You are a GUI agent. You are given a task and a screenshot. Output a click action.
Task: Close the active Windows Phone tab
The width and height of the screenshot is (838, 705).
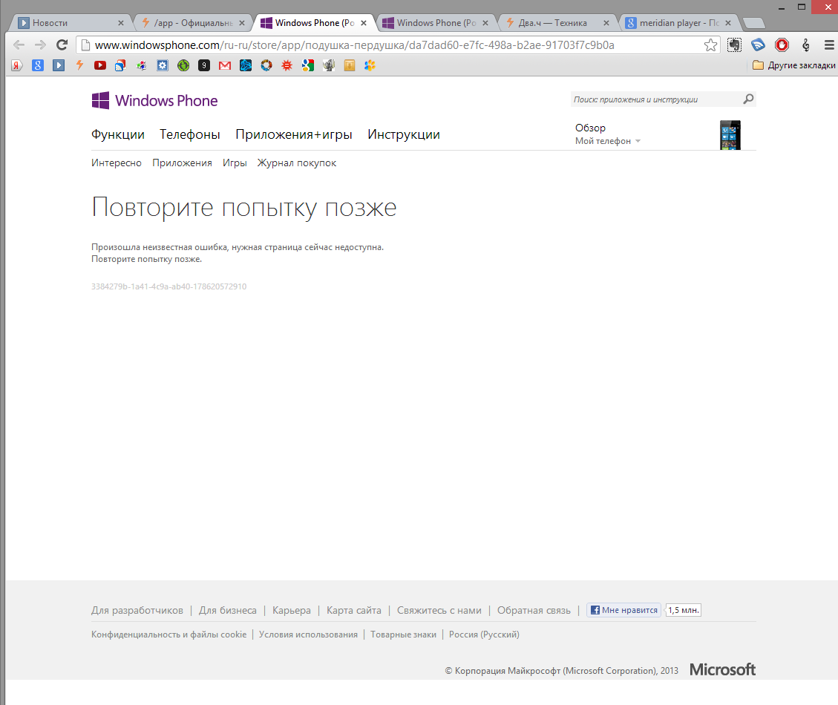364,23
